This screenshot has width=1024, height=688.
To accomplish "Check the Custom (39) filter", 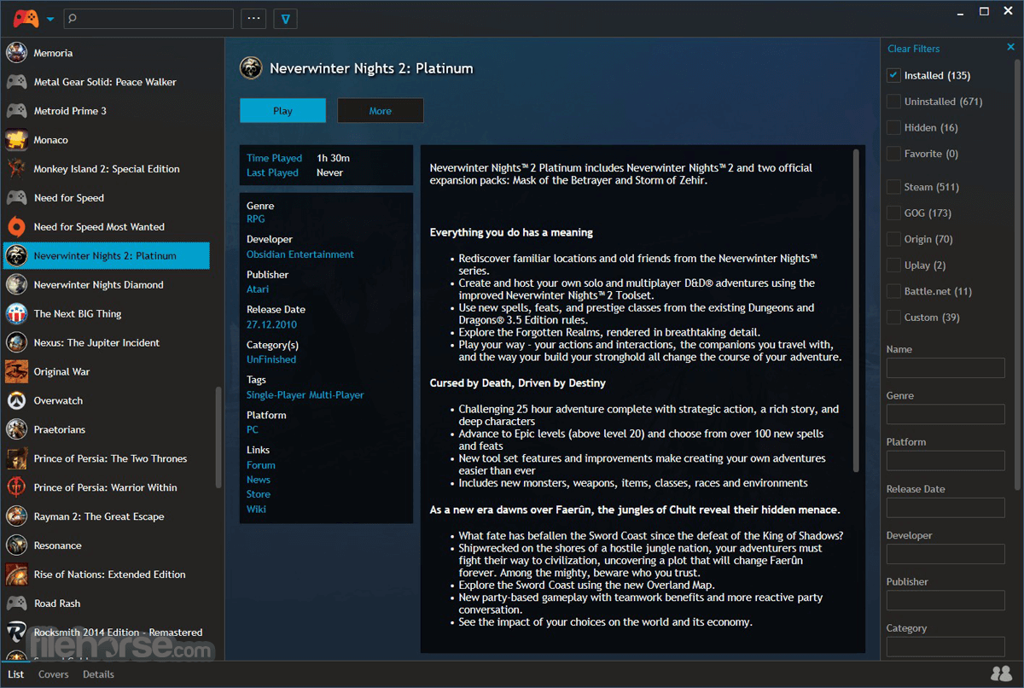I will tap(893, 317).
